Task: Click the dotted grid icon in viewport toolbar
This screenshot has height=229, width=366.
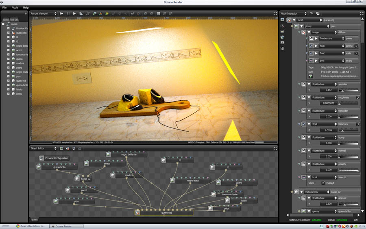Action: [x=165, y=13]
